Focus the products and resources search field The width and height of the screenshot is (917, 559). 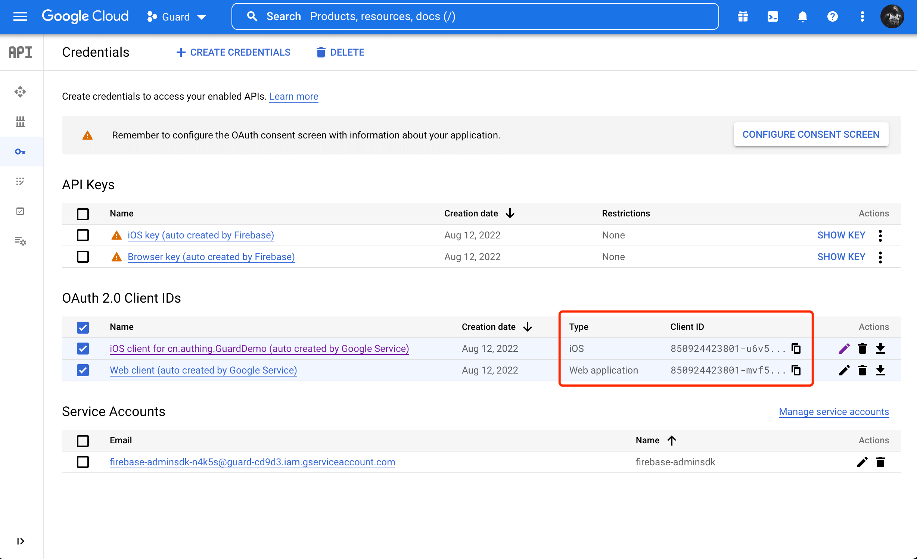pyautogui.click(x=474, y=16)
